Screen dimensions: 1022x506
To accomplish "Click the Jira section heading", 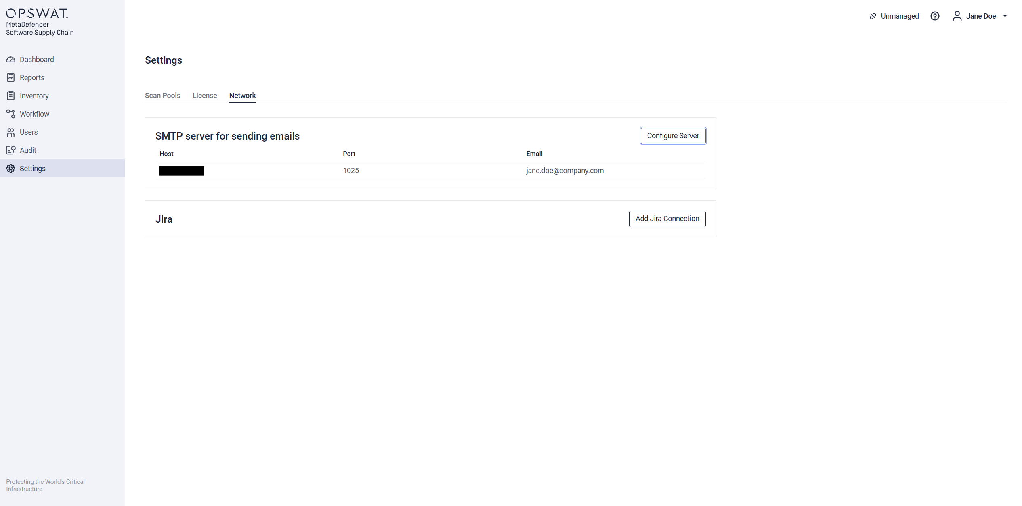I will tap(164, 219).
